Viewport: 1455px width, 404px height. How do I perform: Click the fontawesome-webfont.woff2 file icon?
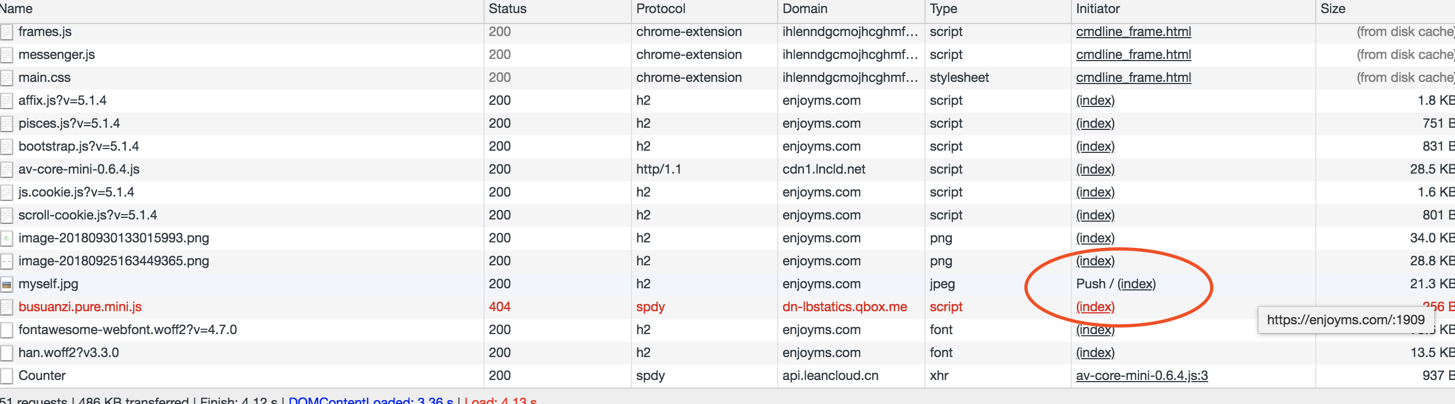pyautogui.click(x=7, y=330)
